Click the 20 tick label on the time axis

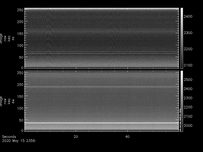(76, 137)
